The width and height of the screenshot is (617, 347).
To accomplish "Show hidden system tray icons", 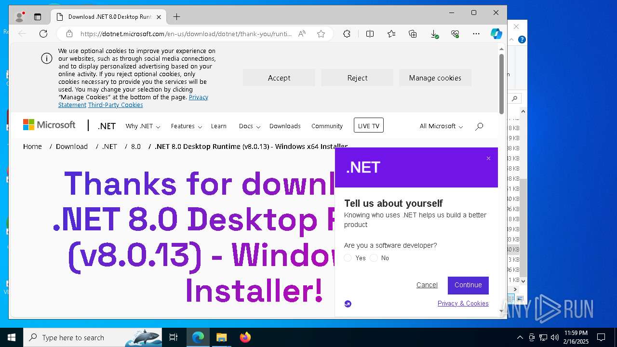I will [520, 337].
